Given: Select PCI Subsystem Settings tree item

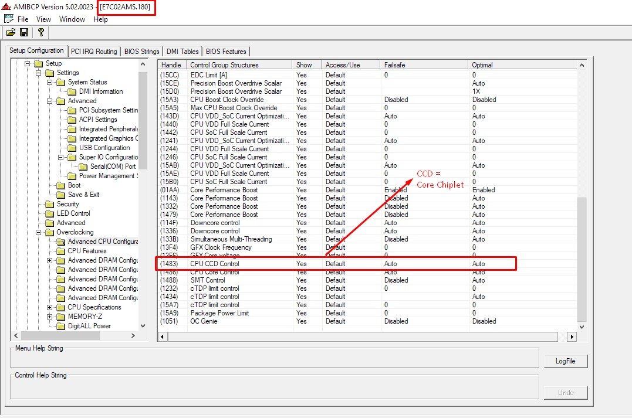Looking at the screenshot, I should [109, 110].
